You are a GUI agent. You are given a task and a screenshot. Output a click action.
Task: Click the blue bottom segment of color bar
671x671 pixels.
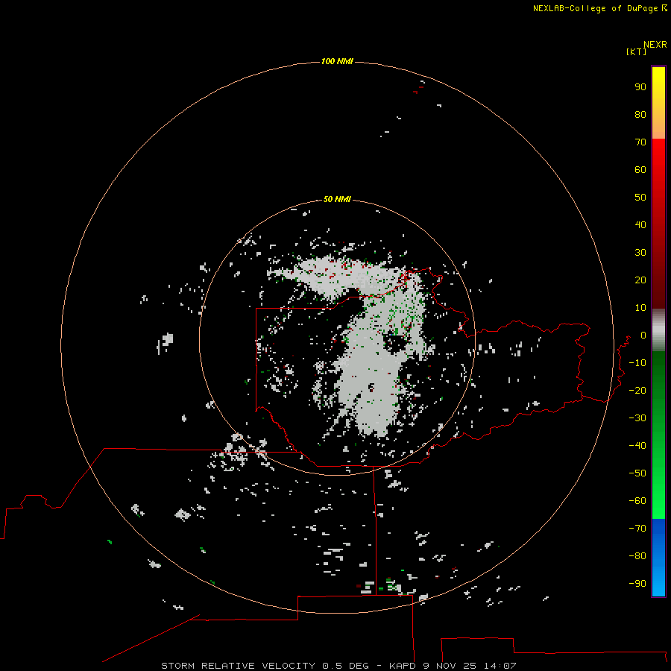pos(658,558)
